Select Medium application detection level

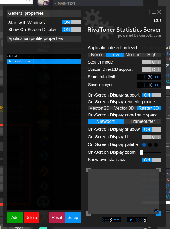tap(133, 55)
